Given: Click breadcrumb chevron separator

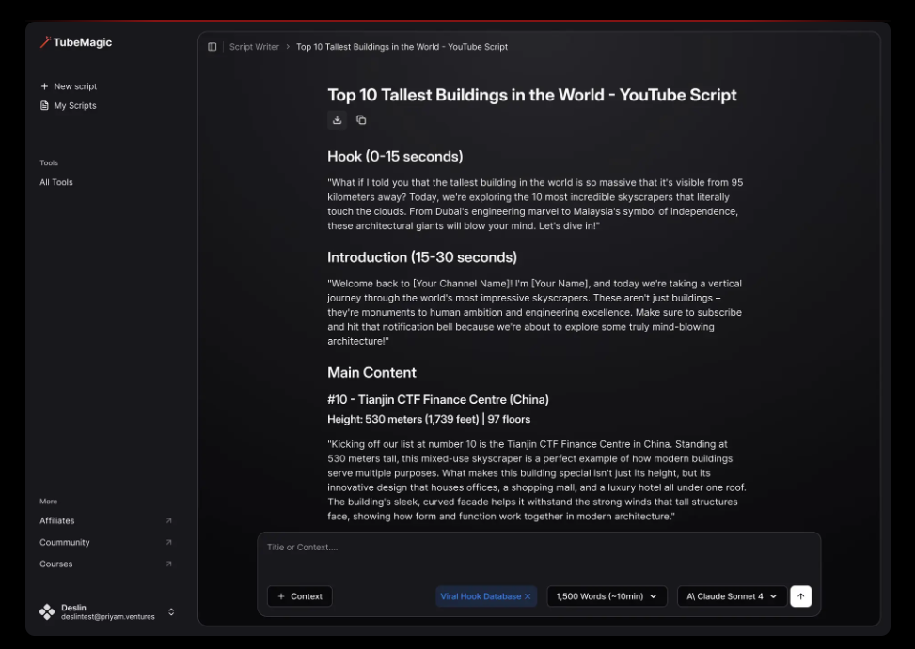Looking at the screenshot, I should [288, 47].
